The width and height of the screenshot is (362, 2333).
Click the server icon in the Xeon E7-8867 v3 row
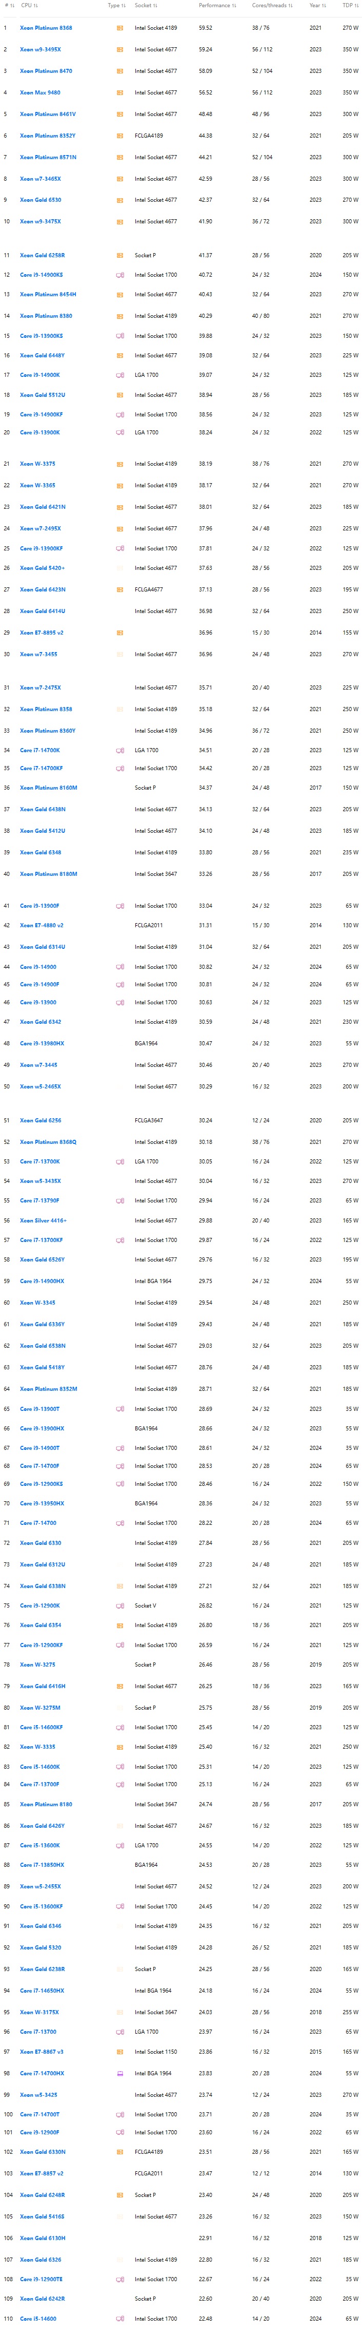point(119,2051)
